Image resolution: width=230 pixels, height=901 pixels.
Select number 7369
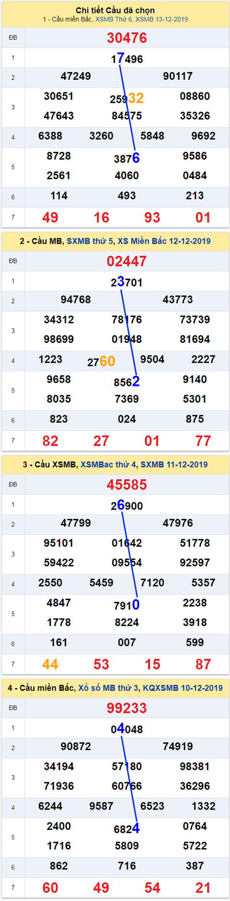(x=127, y=399)
